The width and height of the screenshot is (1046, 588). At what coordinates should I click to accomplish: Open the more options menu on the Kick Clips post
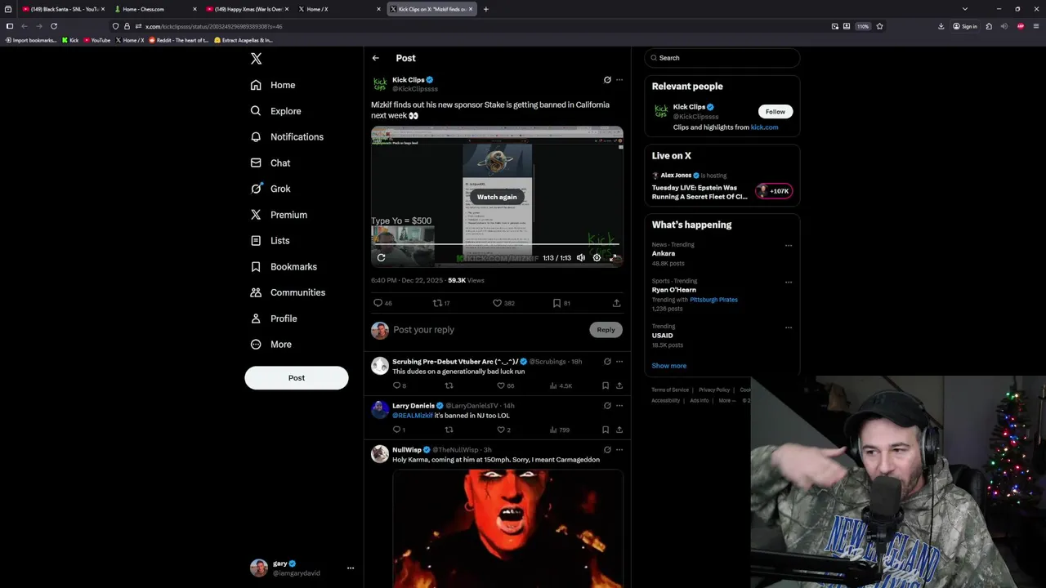coord(619,80)
